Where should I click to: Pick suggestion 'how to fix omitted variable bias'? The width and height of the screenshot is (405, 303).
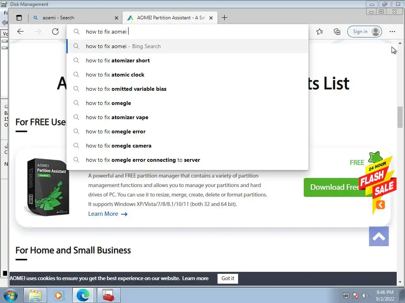(187, 89)
